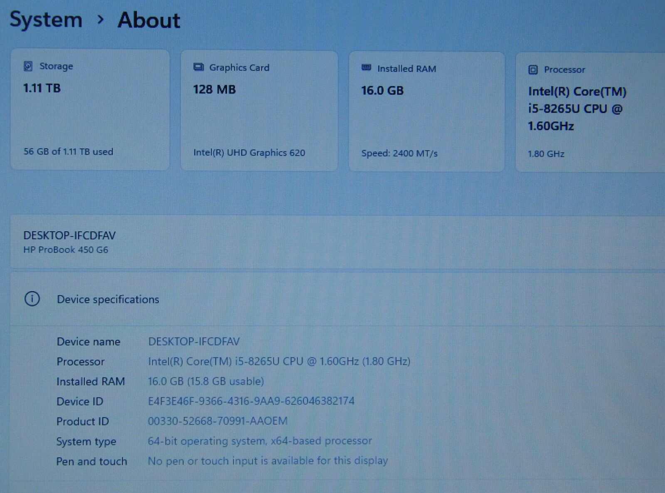Open the Storage card showing 1.11 TB
The height and width of the screenshot is (493, 665).
[90, 109]
